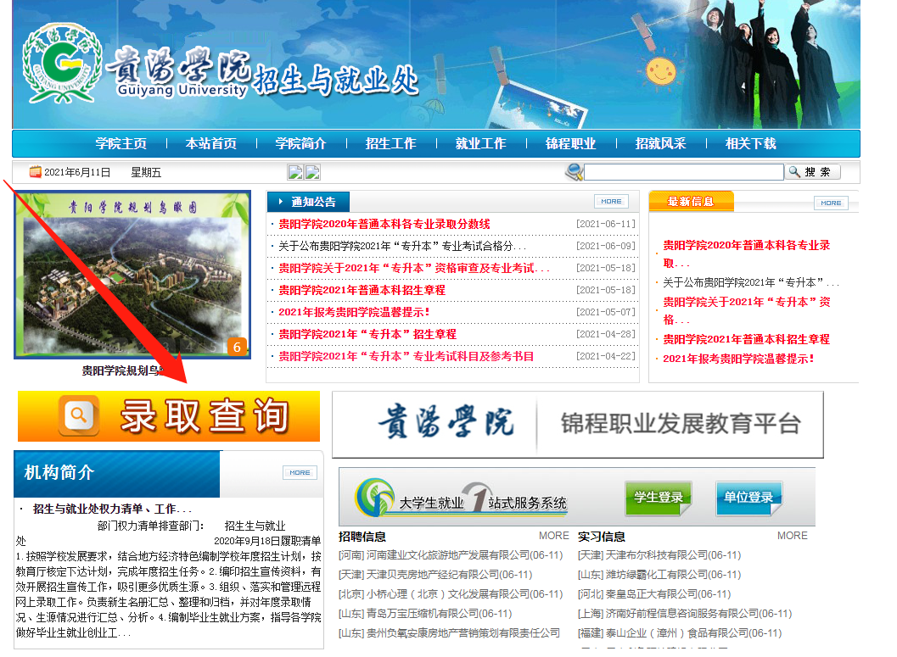Open the 录取查询 admission query banner
897x657 pixels.
coord(169,416)
